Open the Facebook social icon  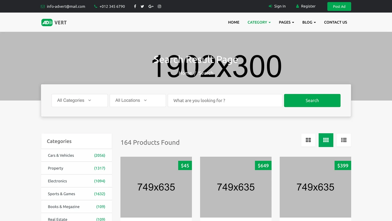135,6
